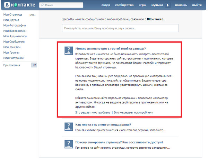This screenshot has width=208, height=159.
Task: Open the сообщества menu item
Action: [124, 5]
